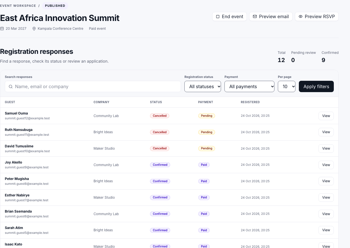Click Samuel Ouma's Pending payment badge
This screenshot has width=350, height=248.
coord(207,116)
